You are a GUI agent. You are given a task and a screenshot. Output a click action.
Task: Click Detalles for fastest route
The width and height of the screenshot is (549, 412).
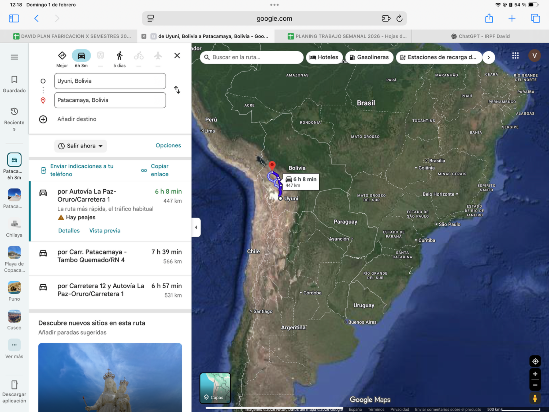69,230
